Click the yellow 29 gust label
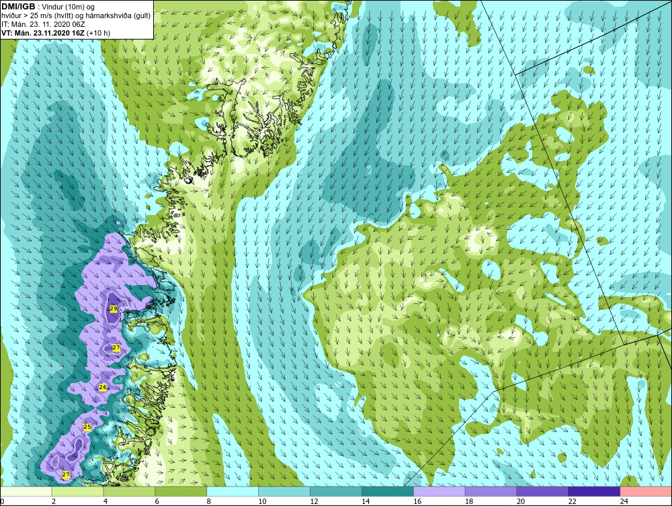This screenshot has width=672, height=506. coord(114,308)
